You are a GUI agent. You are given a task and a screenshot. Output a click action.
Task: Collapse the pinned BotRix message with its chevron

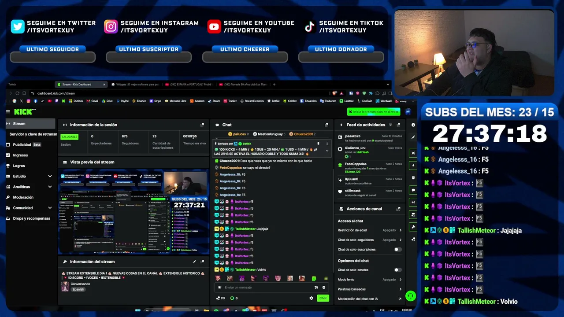pyautogui.click(x=327, y=151)
